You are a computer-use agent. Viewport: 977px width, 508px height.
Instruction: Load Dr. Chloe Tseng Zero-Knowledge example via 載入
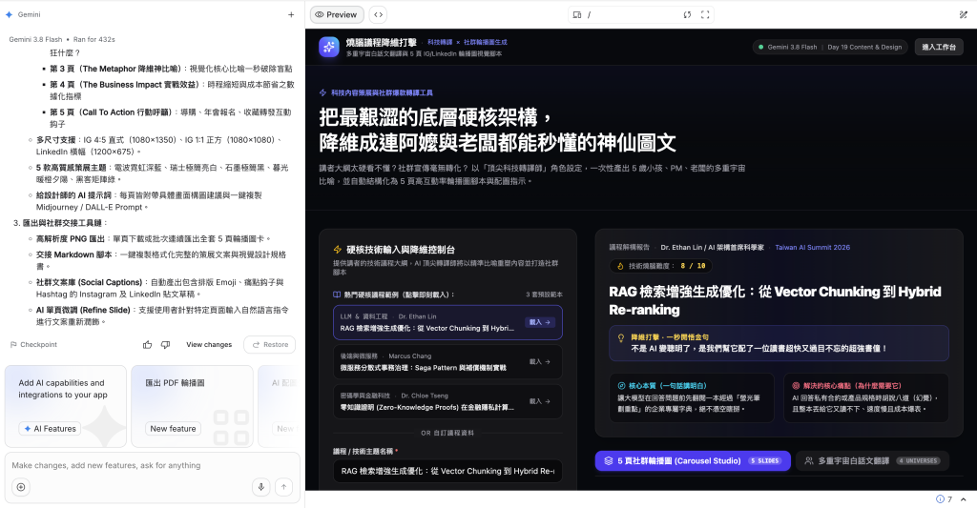[540, 401]
